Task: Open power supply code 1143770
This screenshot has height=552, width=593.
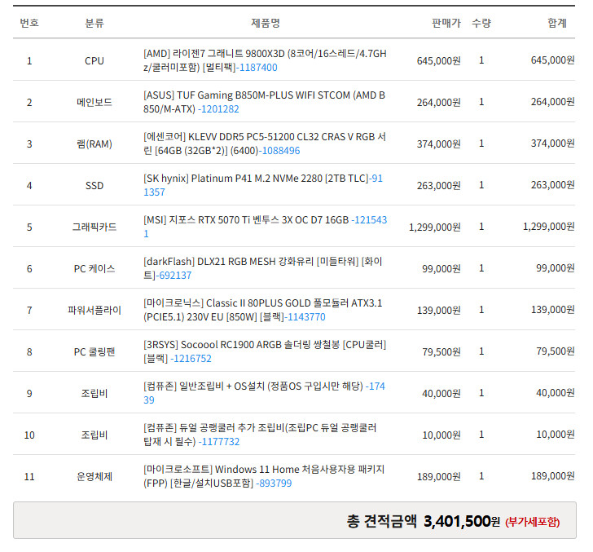Action: click(x=306, y=317)
